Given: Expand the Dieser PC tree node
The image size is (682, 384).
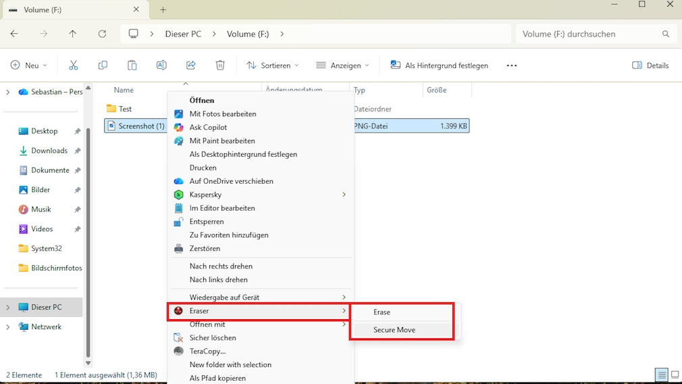Looking at the screenshot, I should [8, 308].
